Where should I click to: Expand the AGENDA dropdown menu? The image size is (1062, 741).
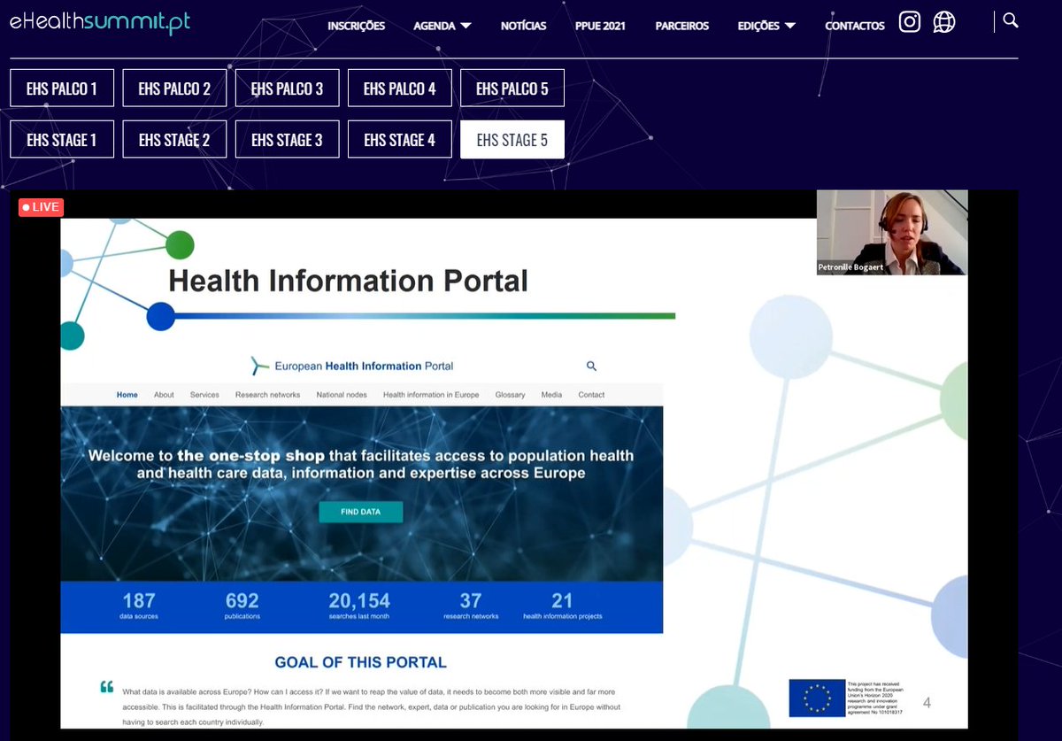(x=442, y=26)
